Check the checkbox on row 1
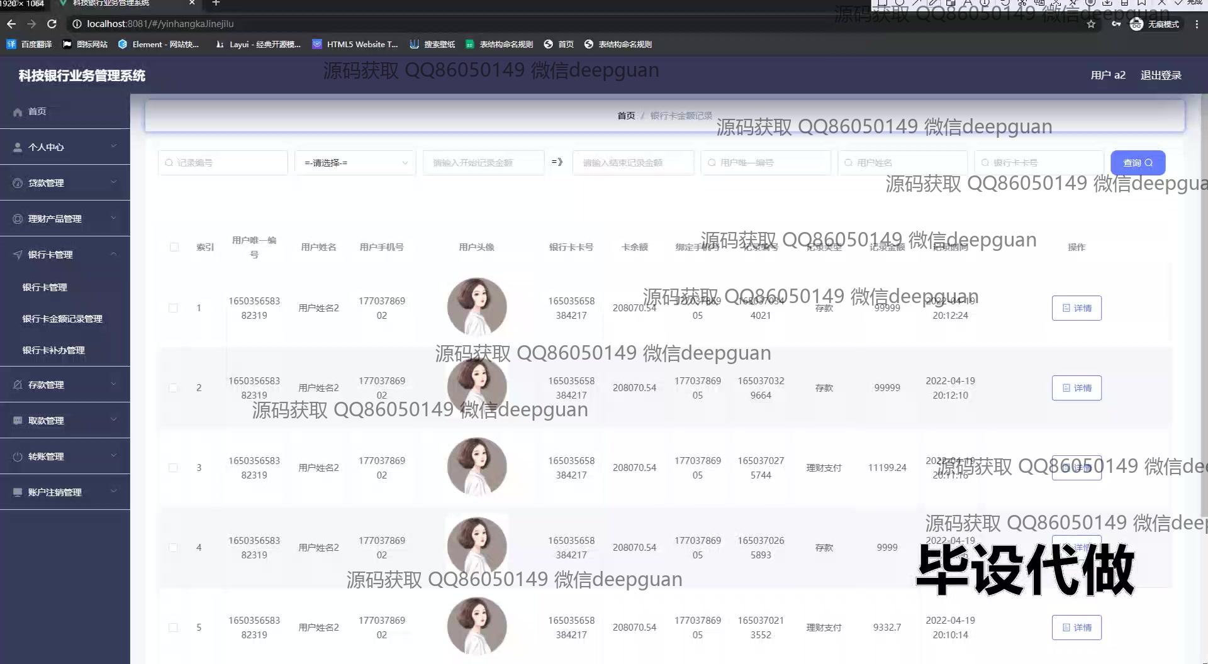This screenshot has height=664, width=1208. 174,308
